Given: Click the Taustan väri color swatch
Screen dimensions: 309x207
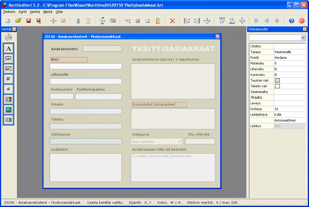Looking at the screenshot, I should pyautogui.click(x=277, y=80).
